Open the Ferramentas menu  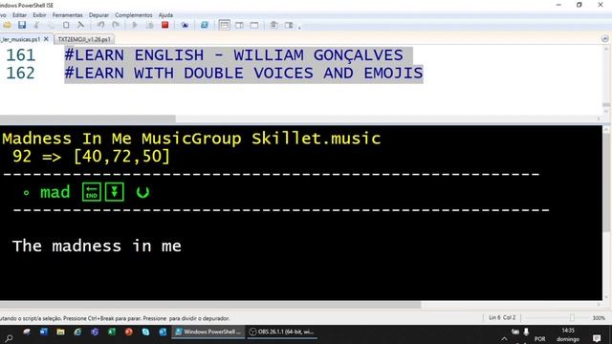68,15
